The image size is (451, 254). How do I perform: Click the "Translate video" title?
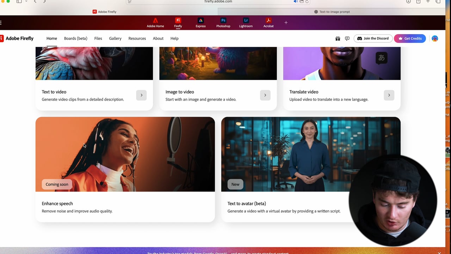pos(304,92)
